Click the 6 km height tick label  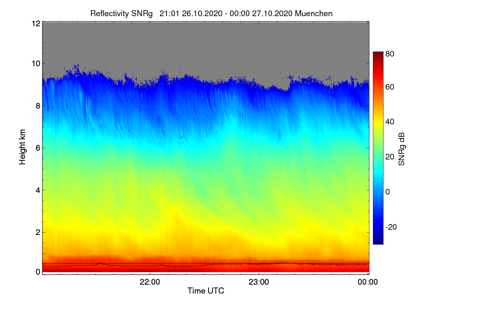38,148
